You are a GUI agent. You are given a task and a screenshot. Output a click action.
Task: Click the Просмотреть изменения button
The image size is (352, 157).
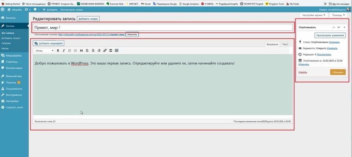pos(330,35)
